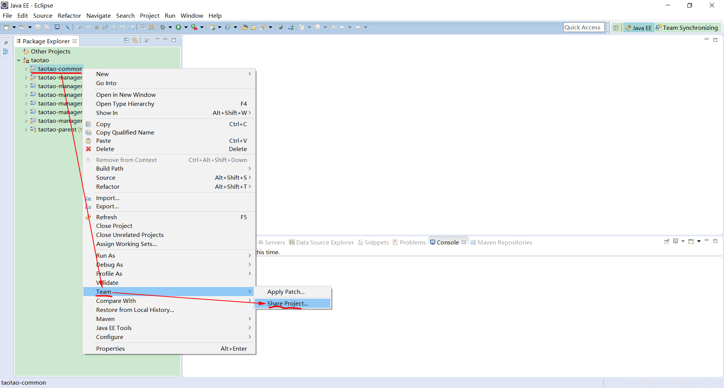
Task: Minimize the Package Explorer panel
Action: pyautogui.click(x=165, y=39)
